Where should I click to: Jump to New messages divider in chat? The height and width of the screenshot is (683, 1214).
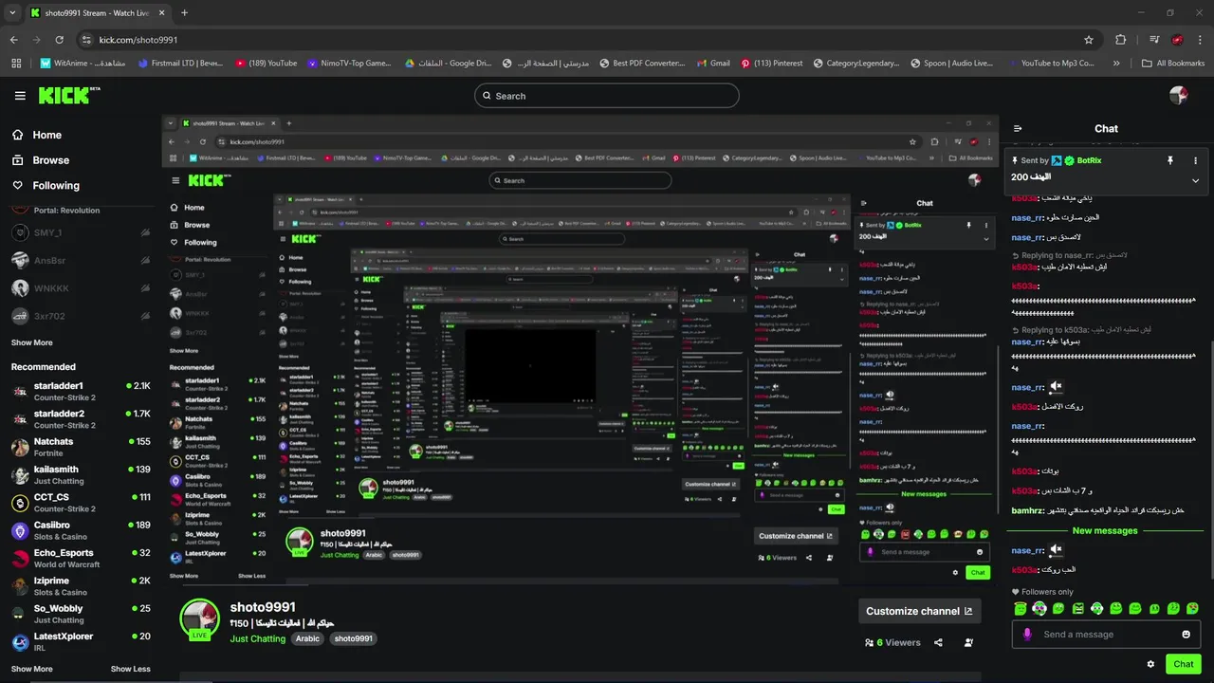[1105, 531]
